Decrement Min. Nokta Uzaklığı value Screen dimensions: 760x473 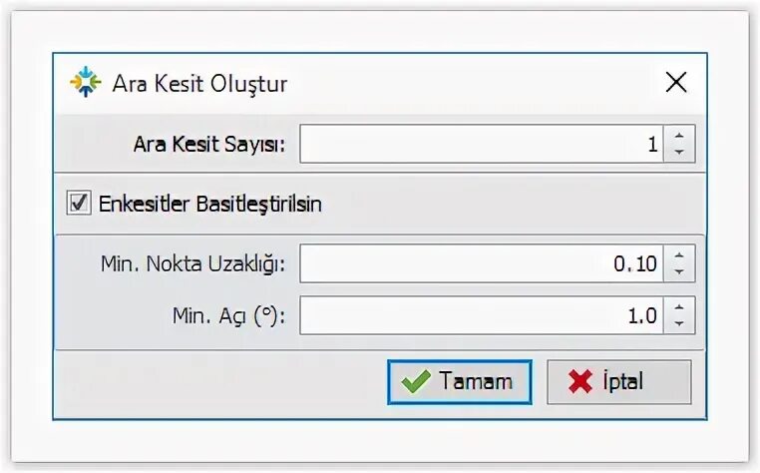[679, 270]
